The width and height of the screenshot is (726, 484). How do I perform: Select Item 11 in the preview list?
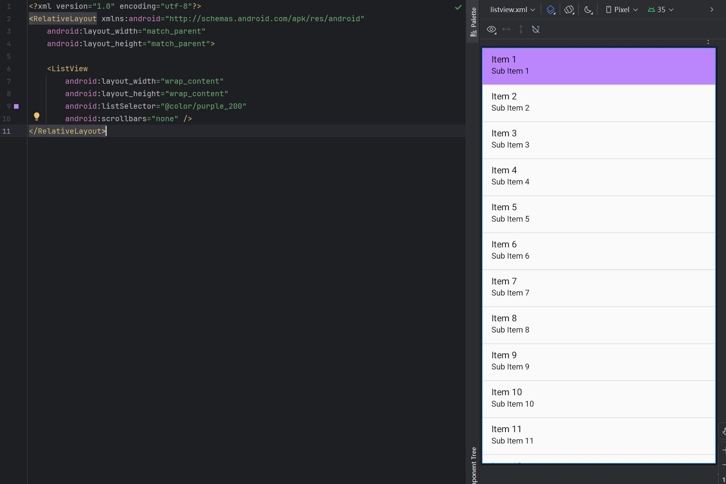pyautogui.click(x=599, y=436)
